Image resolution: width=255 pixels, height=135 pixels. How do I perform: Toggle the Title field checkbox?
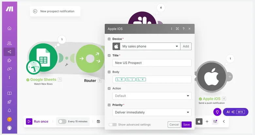(x=109, y=55)
